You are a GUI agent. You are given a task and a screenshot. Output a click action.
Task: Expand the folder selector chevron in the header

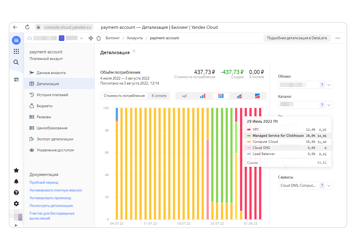[x=81, y=38]
